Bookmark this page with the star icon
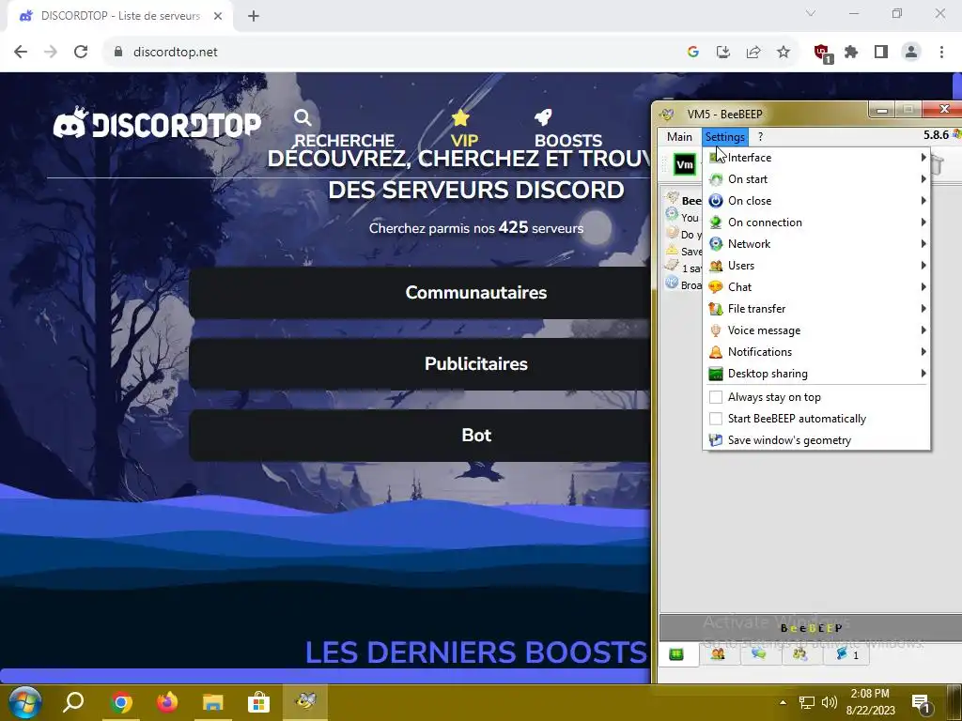This screenshot has height=721, width=962. point(784,52)
